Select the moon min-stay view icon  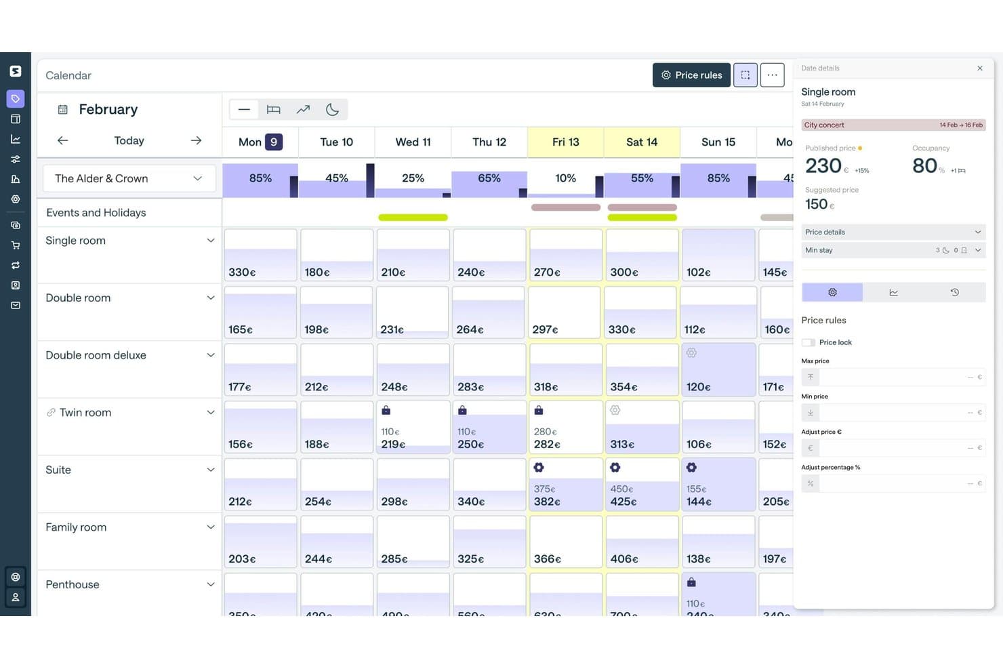332,109
